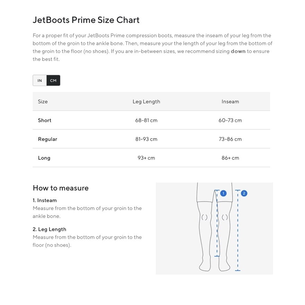Click the 81-93 cm leg length cell

click(146, 139)
